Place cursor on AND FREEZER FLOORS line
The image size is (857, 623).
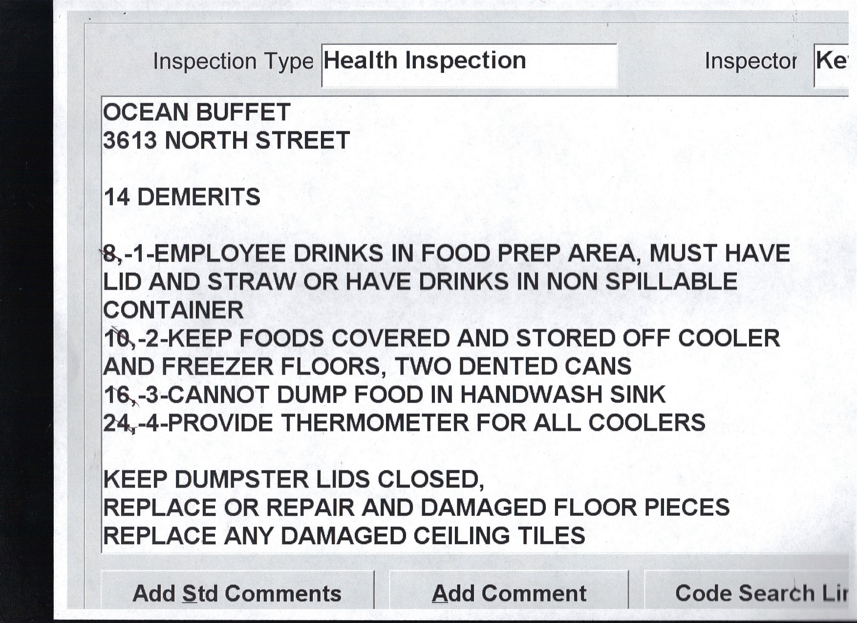[367, 366]
